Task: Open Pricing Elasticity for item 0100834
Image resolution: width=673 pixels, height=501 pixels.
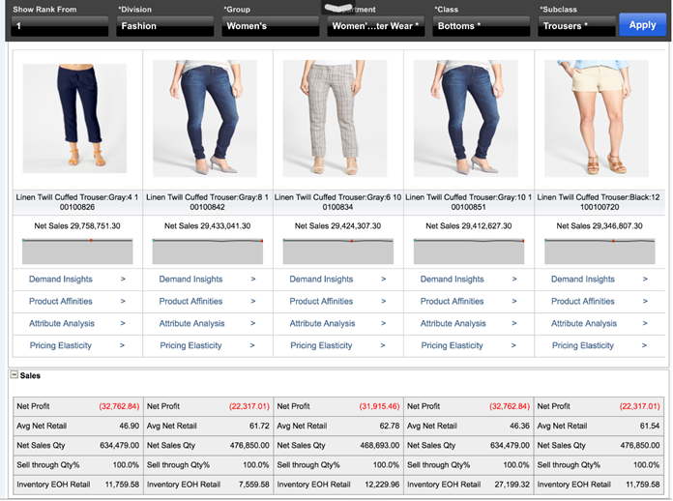Action: (321, 345)
